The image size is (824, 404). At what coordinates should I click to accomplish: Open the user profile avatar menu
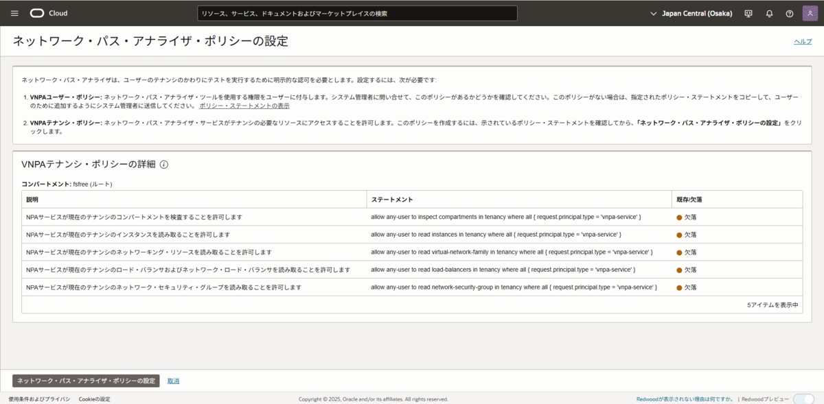[810, 13]
